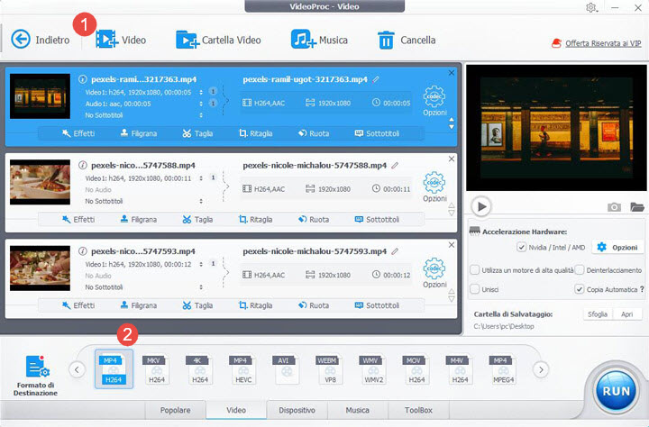This screenshot has height=427, width=649.
Task: Expand No Sottotitoli selector of pexels-rami...3217363.mp4
Action: [x=201, y=115]
